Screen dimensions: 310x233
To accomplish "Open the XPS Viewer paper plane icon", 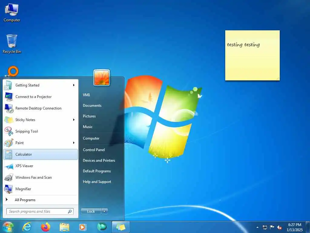I will point(9,166).
